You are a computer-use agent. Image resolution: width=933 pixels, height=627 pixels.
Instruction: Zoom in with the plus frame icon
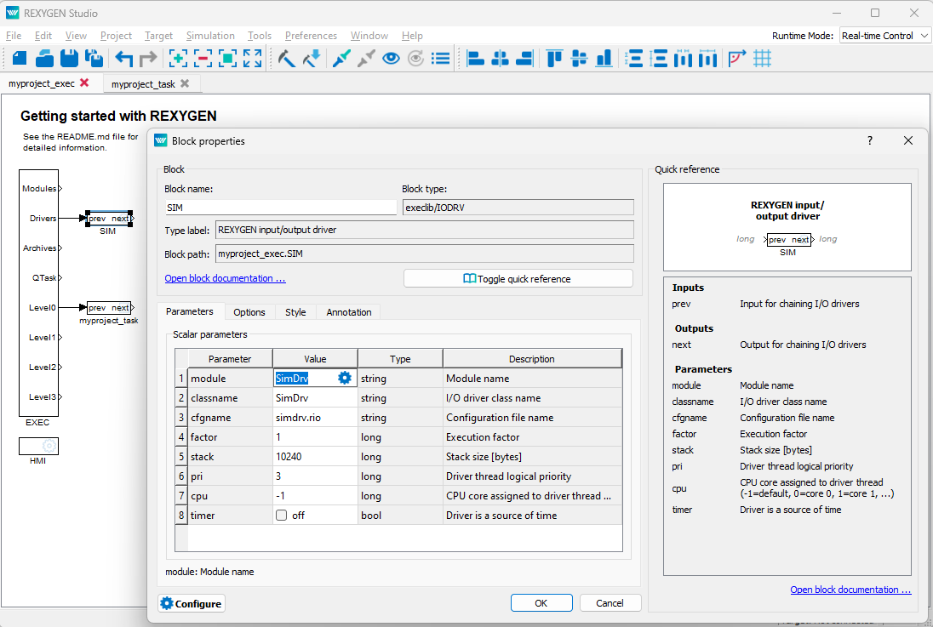pos(178,59)
